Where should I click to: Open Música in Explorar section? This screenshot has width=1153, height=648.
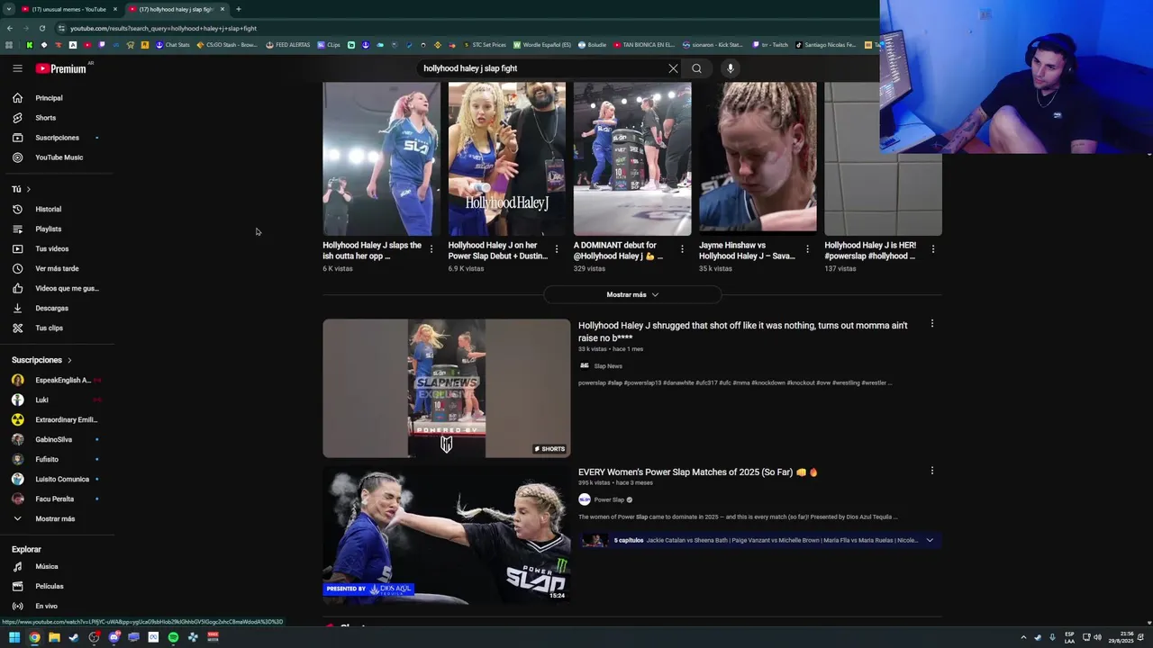(x=57, y=566)
